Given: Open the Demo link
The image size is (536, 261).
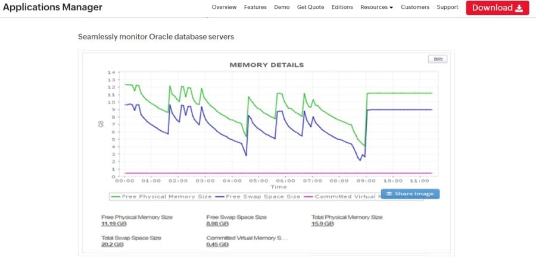Looking at the screenshot, I should (x=282, y=7).
